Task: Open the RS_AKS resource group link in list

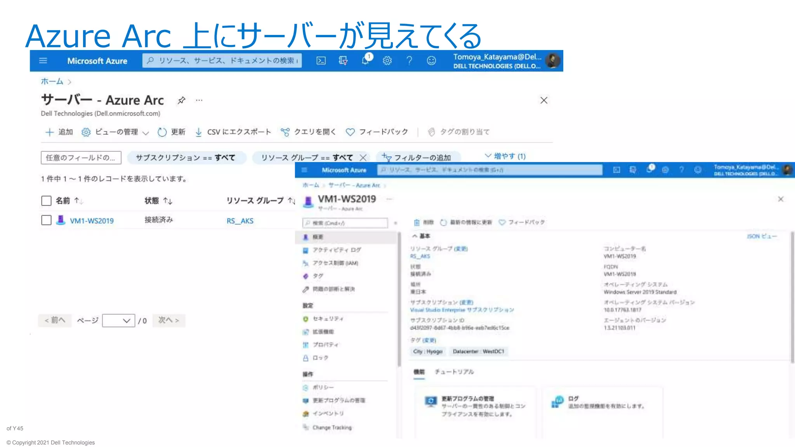Action: click(240, 220)
